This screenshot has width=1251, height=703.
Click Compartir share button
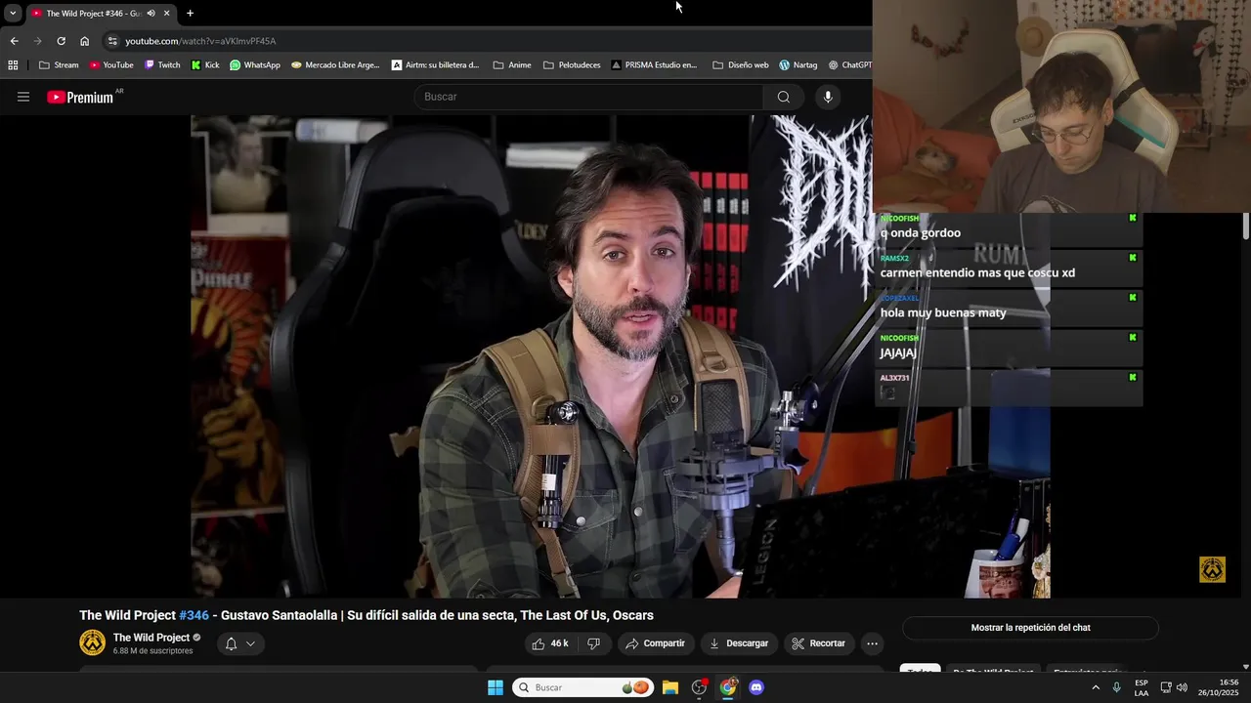(x=656, y=643)
